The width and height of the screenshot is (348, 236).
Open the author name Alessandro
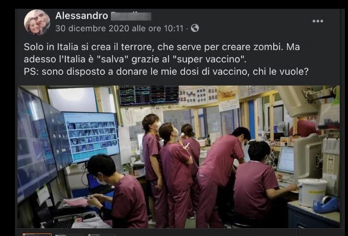81,16
